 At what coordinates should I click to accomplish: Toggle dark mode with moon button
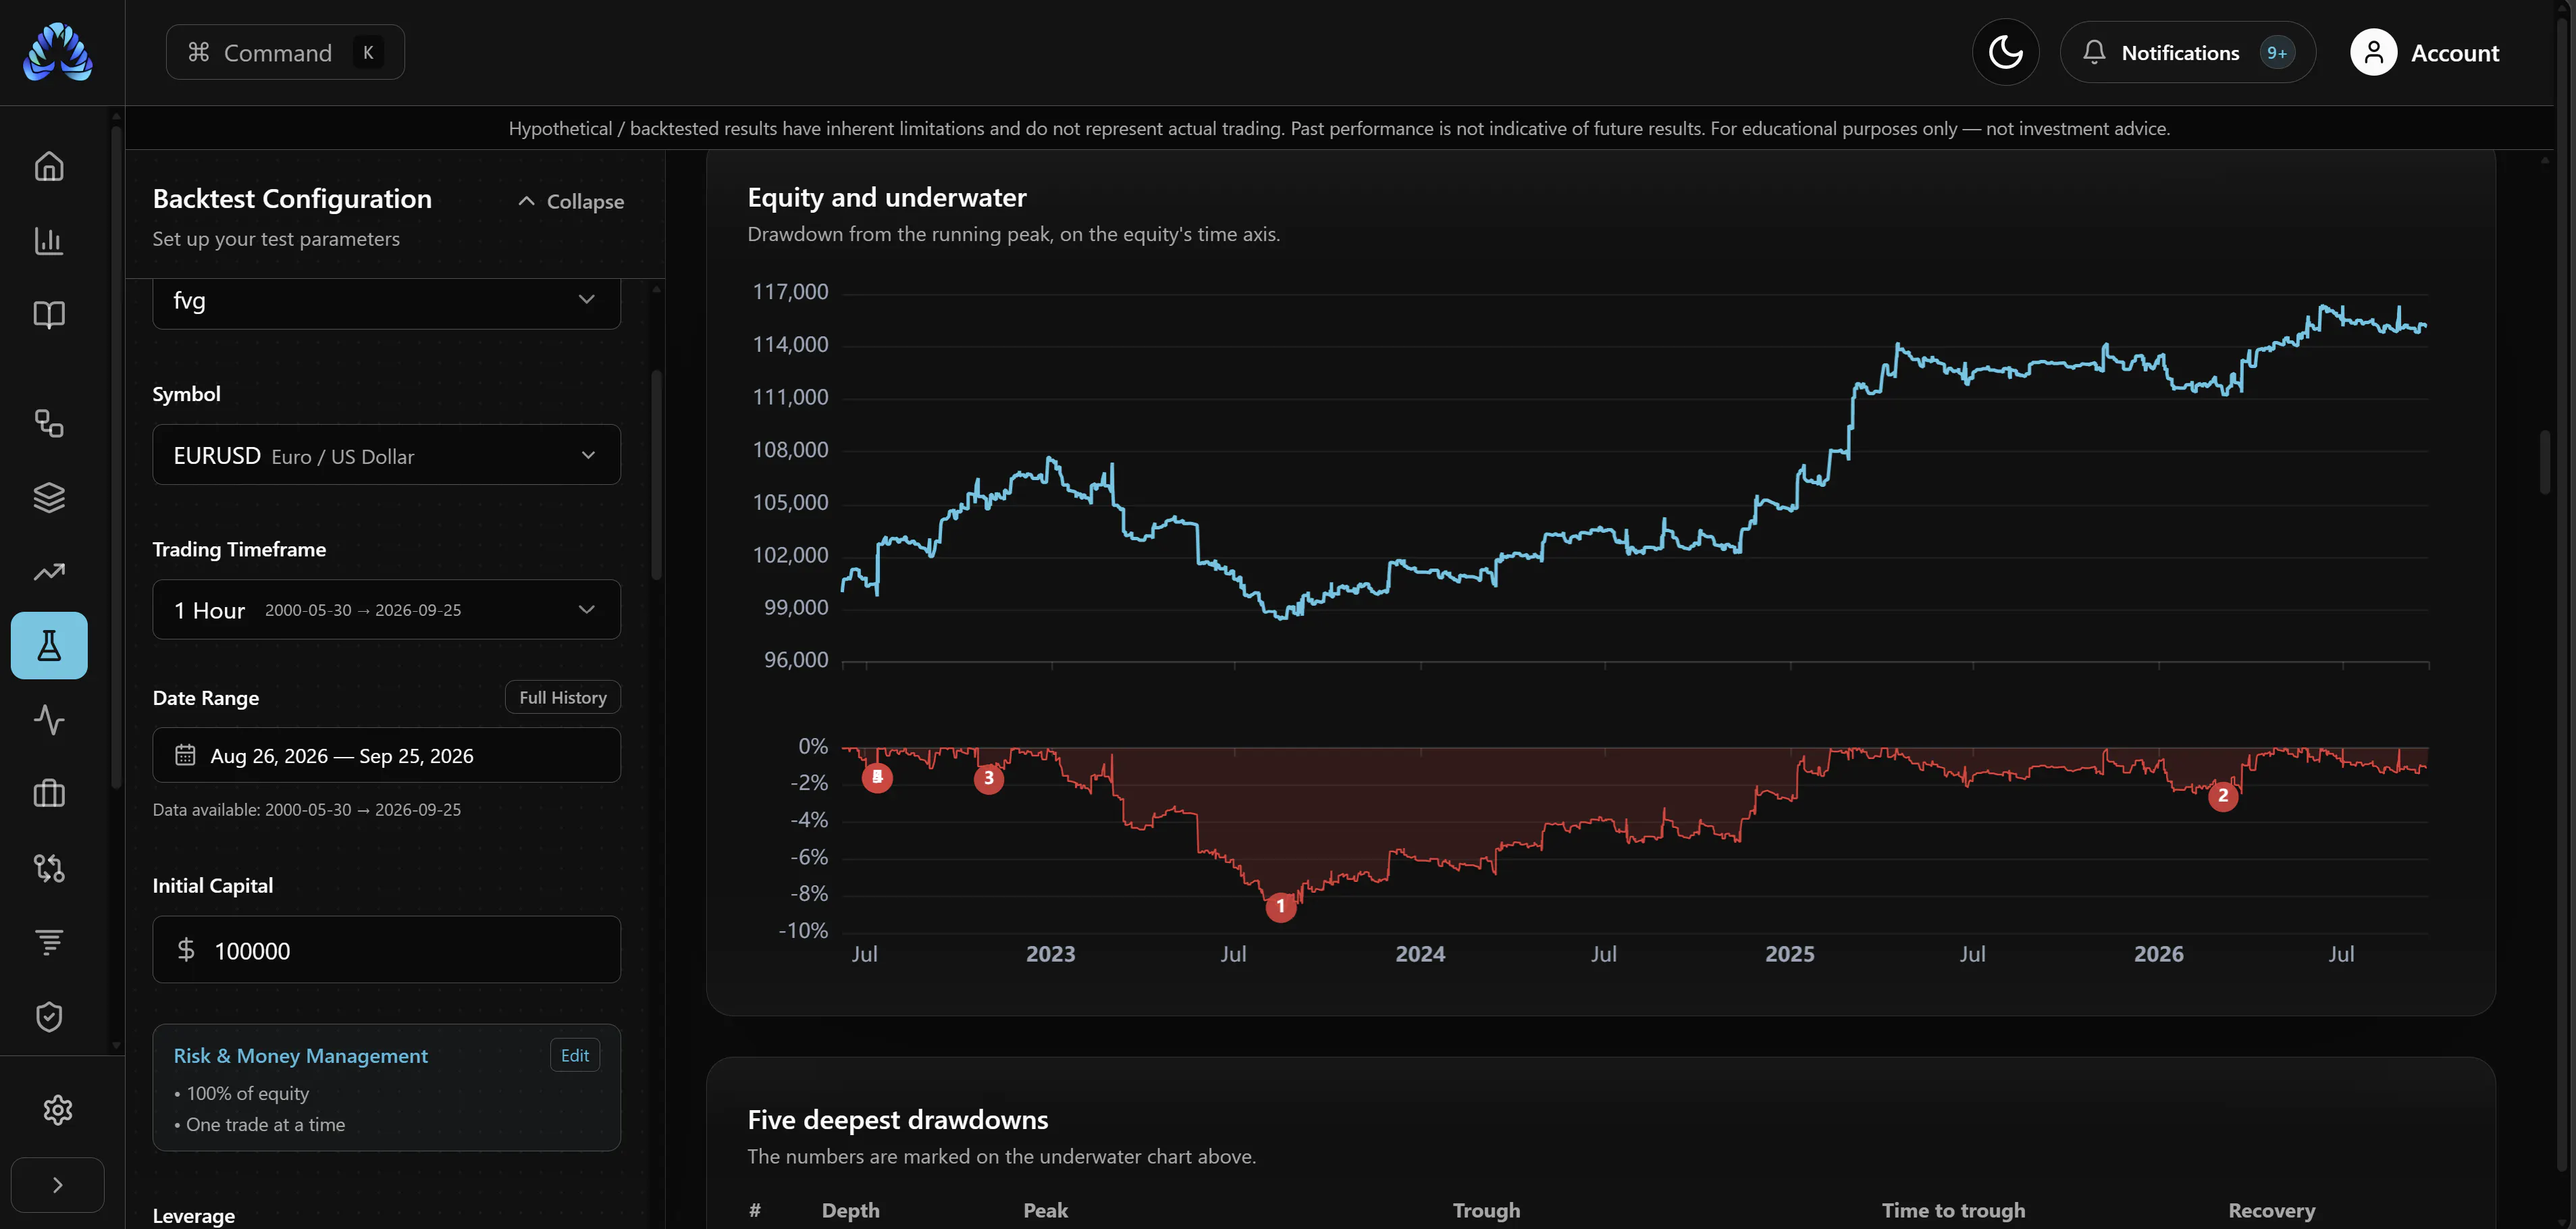tap(2005, 52)
